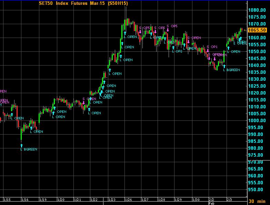Select the S OPEN arrow near 1/30
Screen dimensions: 270x205
(x=188, y=41)
